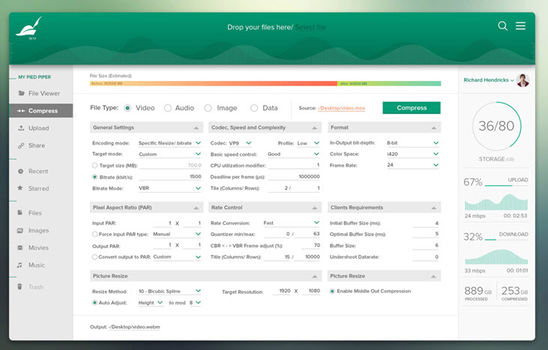This screenshot has width=548, height=350.
Task: Click the Upload icon in sidebar
Action: [21, 128]
